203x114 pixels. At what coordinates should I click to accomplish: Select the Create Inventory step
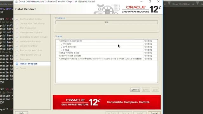tap(29, 46)
